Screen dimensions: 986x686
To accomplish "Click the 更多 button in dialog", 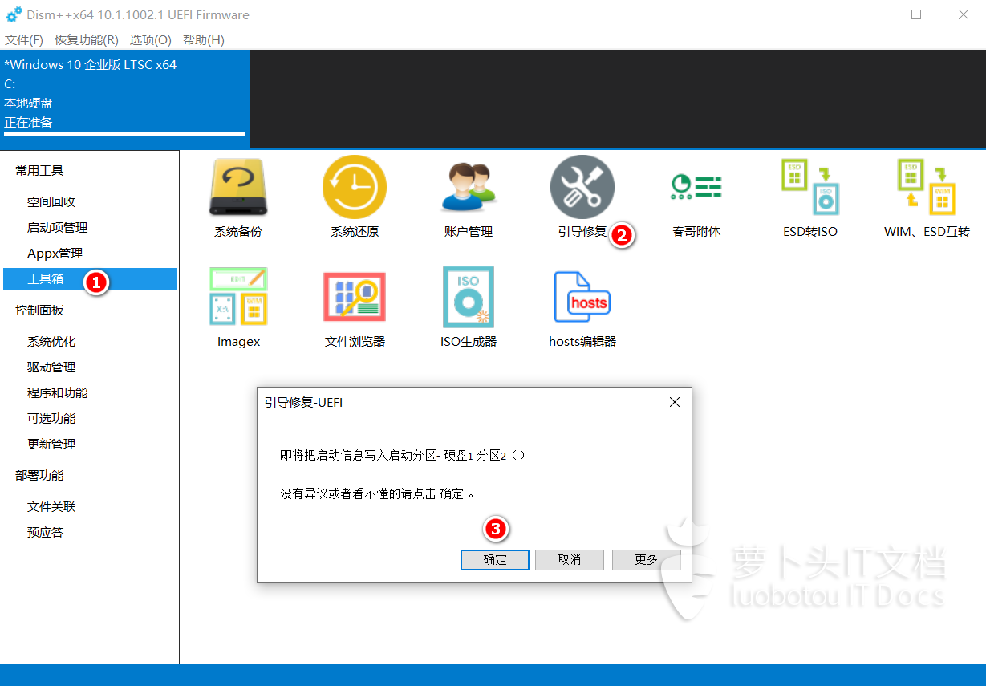I will [x=646, y=560].
